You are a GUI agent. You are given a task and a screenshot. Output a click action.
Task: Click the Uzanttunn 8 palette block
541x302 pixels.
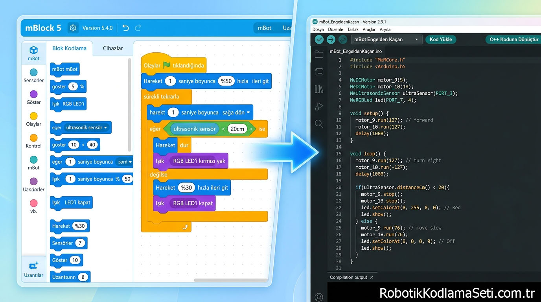click(x=70, y=277)
